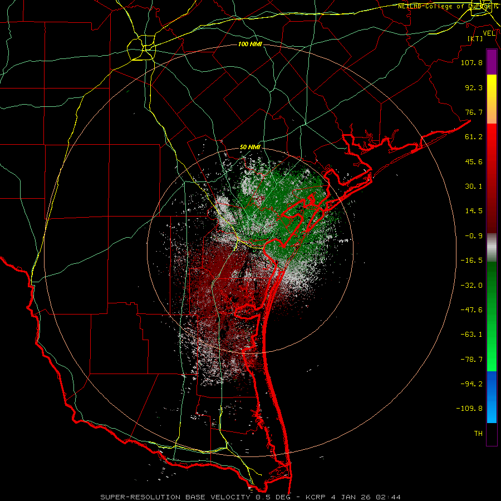Viewport: 501px width, 501px height.
Task: Click the 100 NMI range ring label
Action: tap(250, 44)
